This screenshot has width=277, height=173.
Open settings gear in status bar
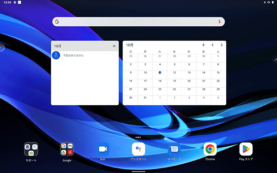pyautogui.click(x=15, y=2)
